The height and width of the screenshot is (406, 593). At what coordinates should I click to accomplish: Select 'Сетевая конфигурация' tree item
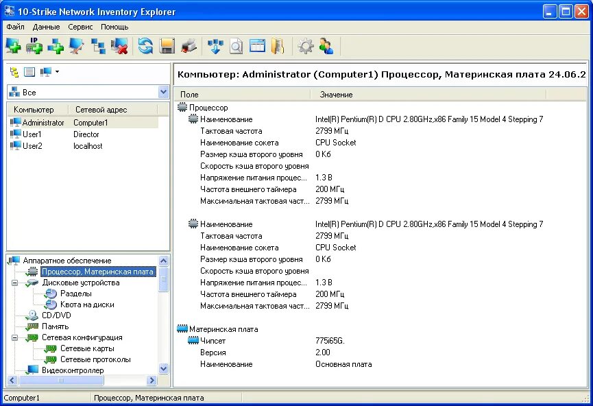coord(82,337)
